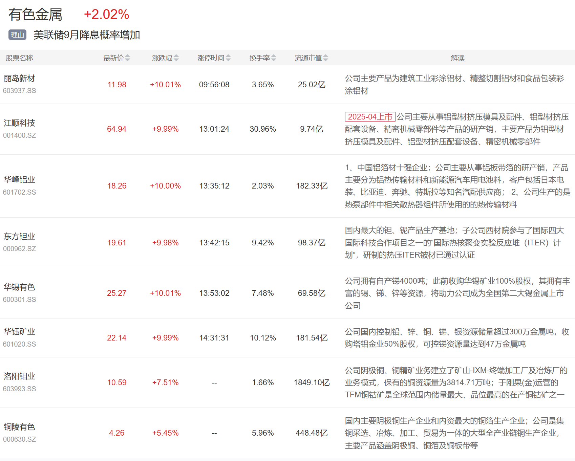Open stock 华钰矿业
This screenshot has width=575, height=461.
(x=19, y=331)
